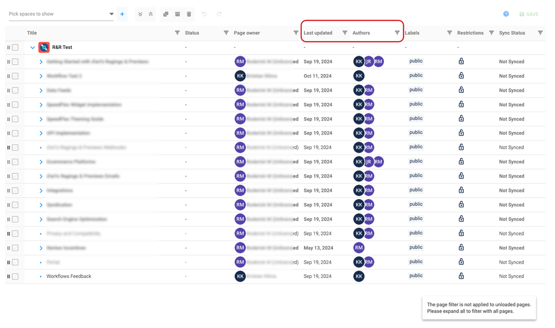This screenshot has width=555, height=328.
Task: Open the Authors column filter icon
Action: coord(397,33)
